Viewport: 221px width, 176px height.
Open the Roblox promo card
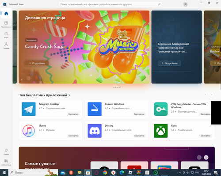click(x=213, y=47)
